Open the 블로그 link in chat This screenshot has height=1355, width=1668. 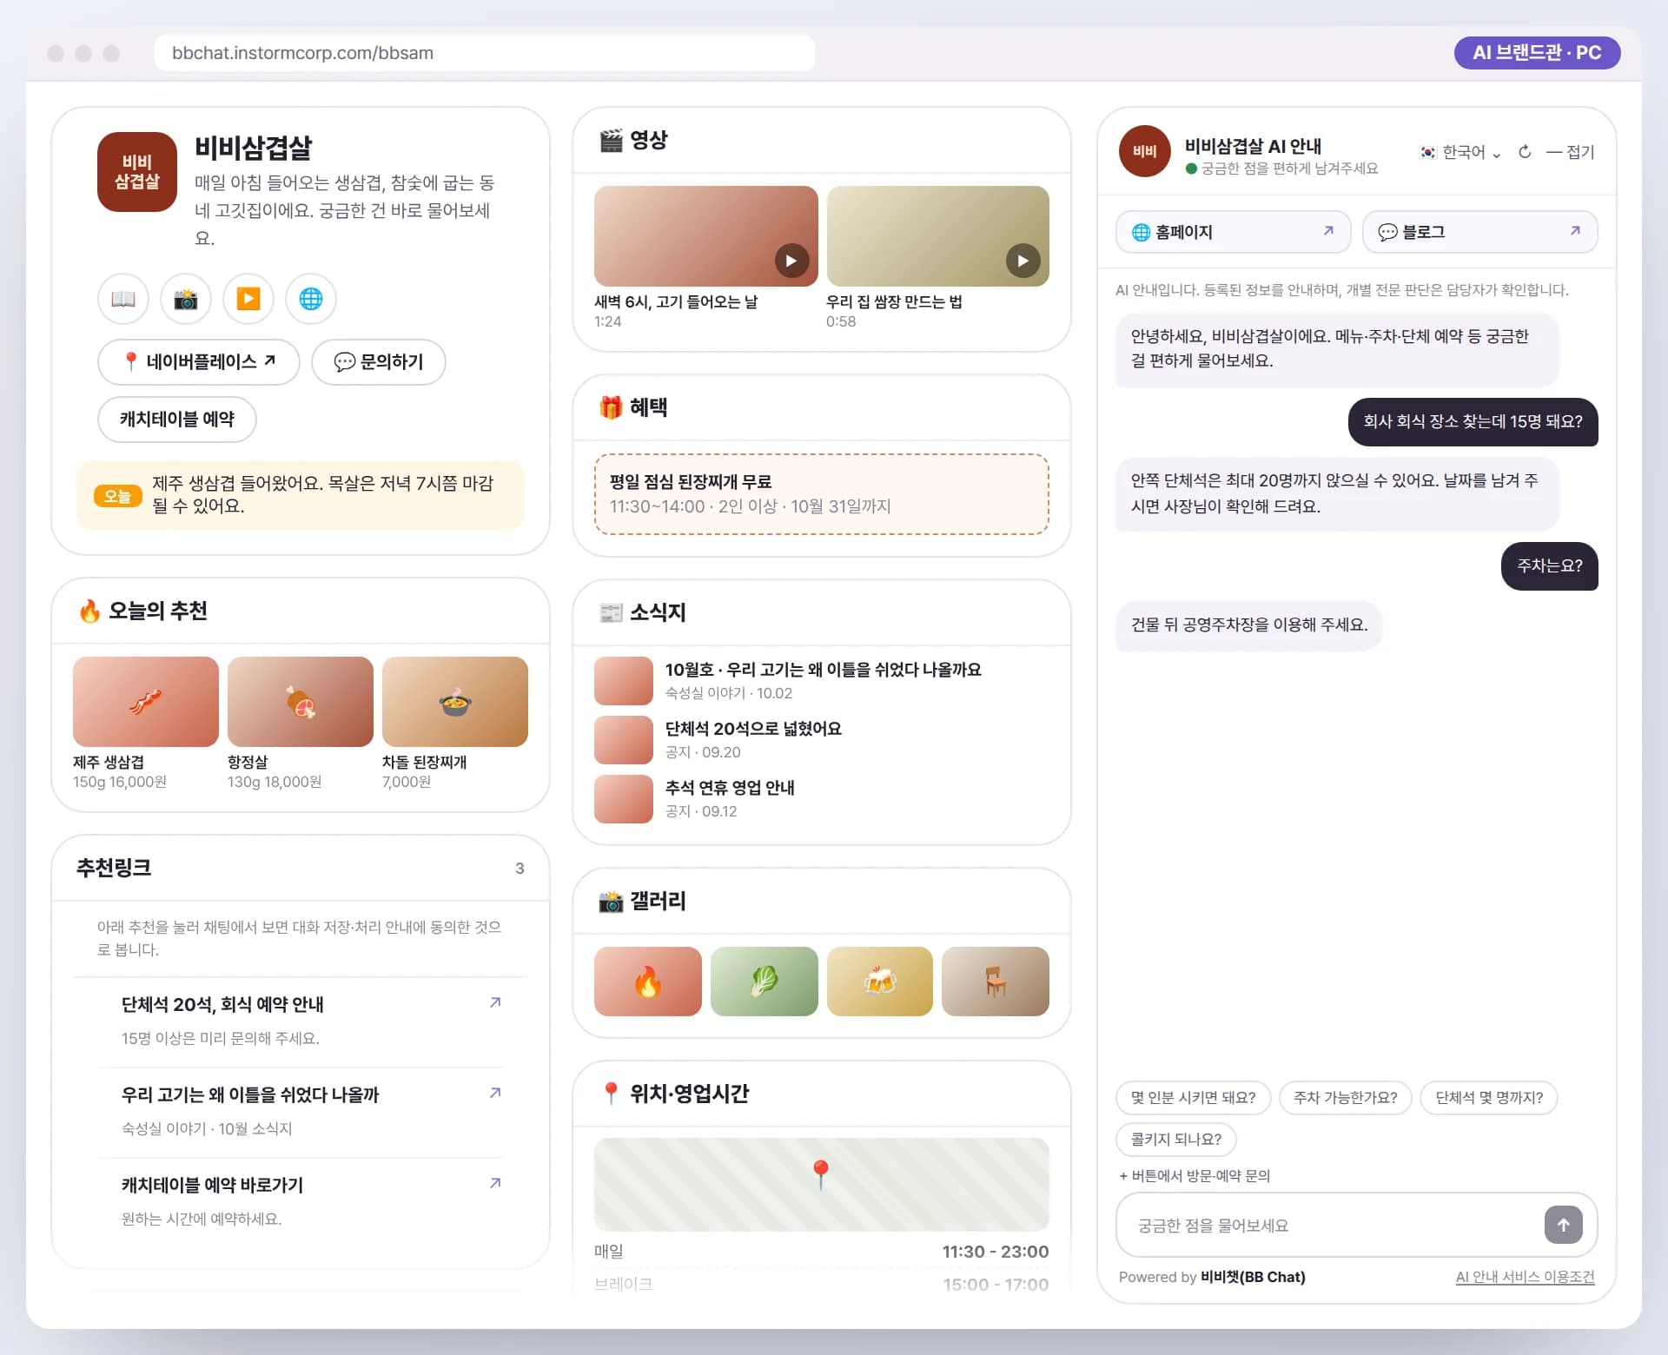[x=1480, y=232]
